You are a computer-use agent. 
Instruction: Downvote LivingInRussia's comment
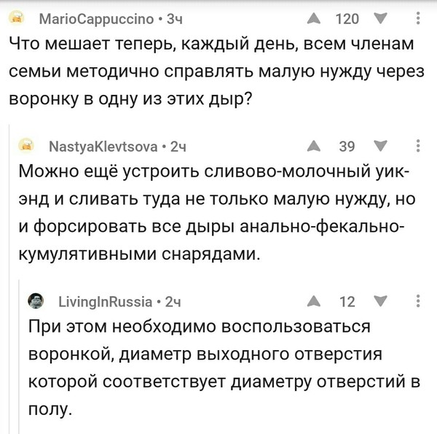click(380, 301)
